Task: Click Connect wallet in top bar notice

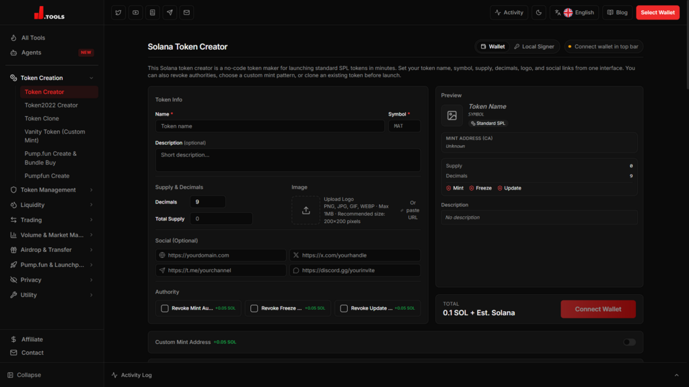Action: click(x=604, y=46)
